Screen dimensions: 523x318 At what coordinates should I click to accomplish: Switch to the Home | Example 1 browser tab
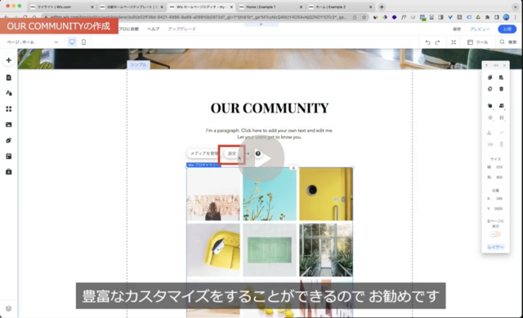tap(270, 7)
